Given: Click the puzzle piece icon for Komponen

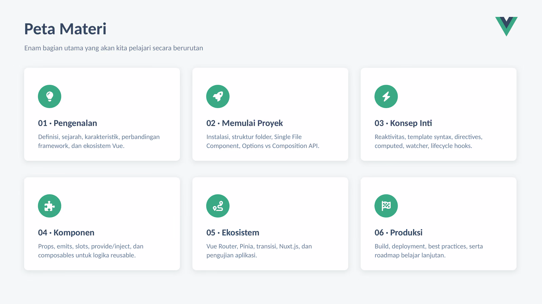Looking at the screenshot, I should click(49, 206).
